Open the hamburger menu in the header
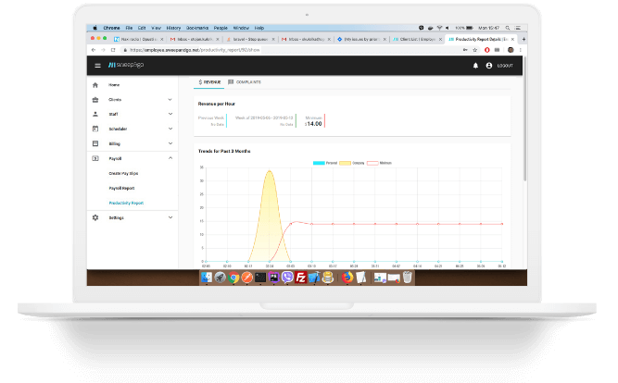This screenshot has height=383, width=618. (98, 66)
